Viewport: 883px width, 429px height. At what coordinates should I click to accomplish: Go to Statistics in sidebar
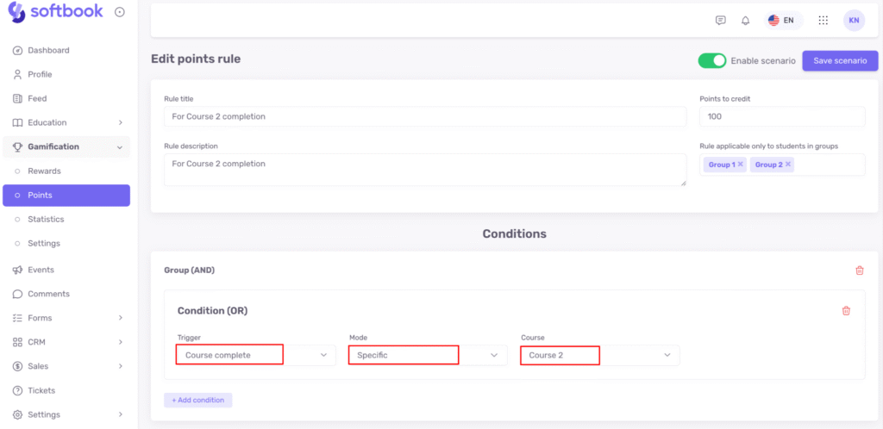(x=46, y=219)
